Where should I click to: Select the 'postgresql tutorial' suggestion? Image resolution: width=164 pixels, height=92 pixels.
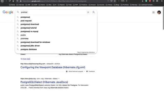click(56, 28)
